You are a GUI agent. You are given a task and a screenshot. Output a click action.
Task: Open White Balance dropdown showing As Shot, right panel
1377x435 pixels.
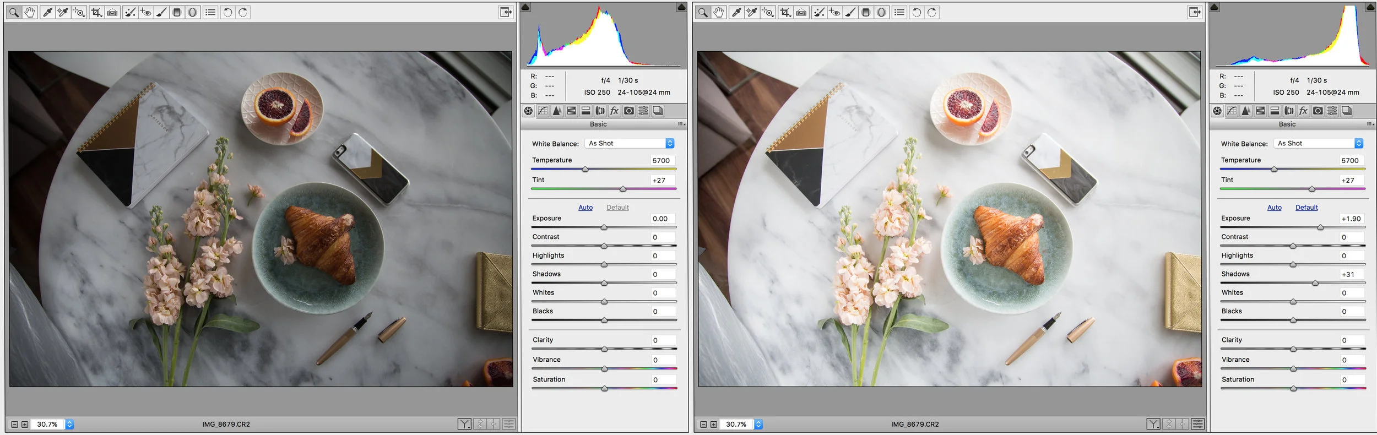tap(1320, 143)
